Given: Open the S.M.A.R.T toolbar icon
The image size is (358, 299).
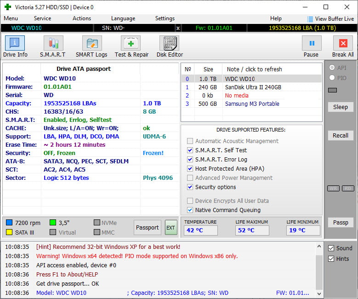Looking at the screenshot, I should pos(53,43).
